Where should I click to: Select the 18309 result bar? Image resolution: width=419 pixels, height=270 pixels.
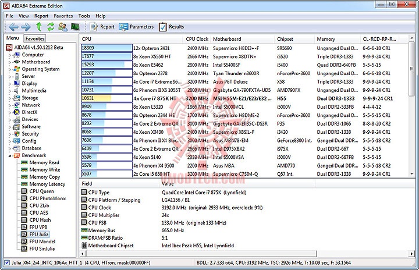(x=106, y=48)
